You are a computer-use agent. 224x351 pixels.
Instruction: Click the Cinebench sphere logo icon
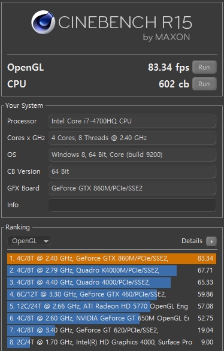[x=43, y=22]
